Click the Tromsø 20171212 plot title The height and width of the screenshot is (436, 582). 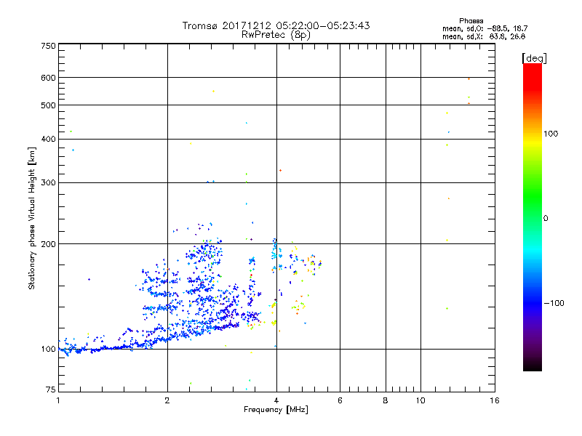(x=276, y=25)
